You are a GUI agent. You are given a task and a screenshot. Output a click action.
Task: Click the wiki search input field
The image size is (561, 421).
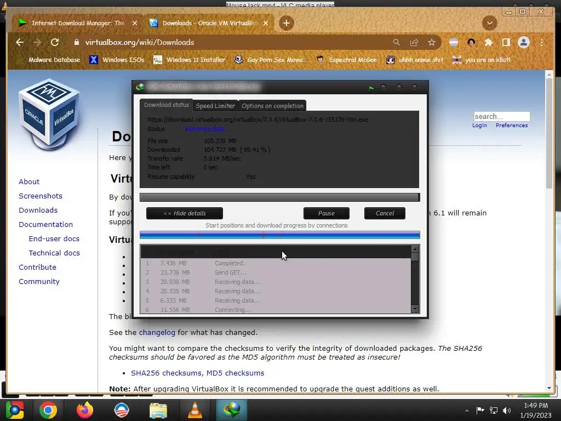502,116
